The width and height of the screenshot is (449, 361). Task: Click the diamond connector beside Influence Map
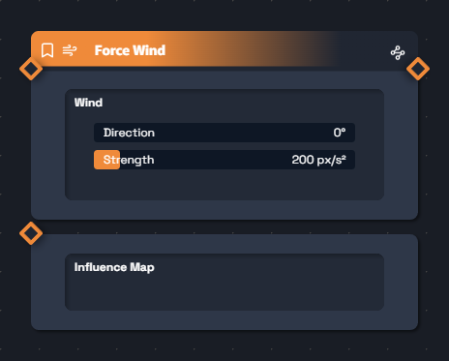tap(31, 233)
